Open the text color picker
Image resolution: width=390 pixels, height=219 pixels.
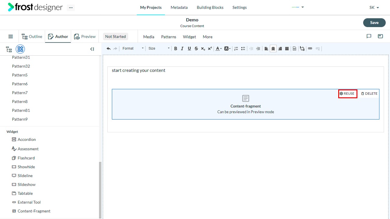(218, 48)
